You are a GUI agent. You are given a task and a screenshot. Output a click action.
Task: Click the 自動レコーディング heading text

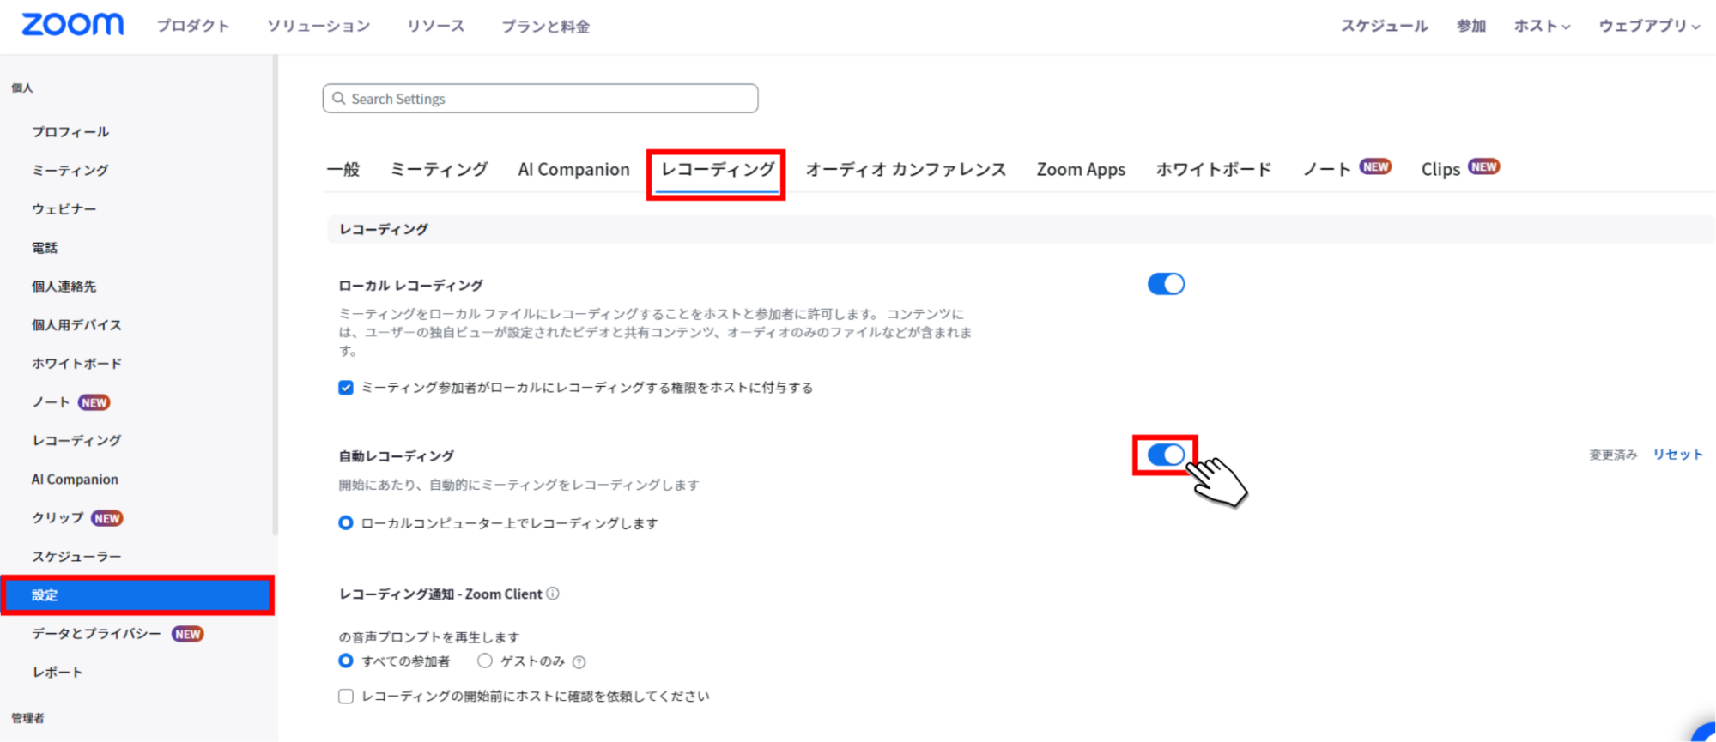pyautogui.click(x=397, y=456)
